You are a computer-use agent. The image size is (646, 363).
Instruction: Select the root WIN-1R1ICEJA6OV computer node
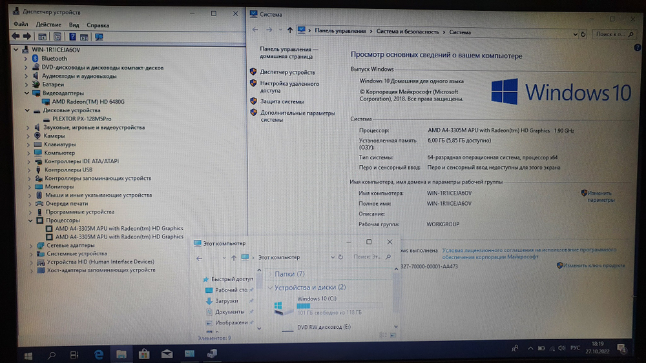pyautogui.click(x=56, y=50)
